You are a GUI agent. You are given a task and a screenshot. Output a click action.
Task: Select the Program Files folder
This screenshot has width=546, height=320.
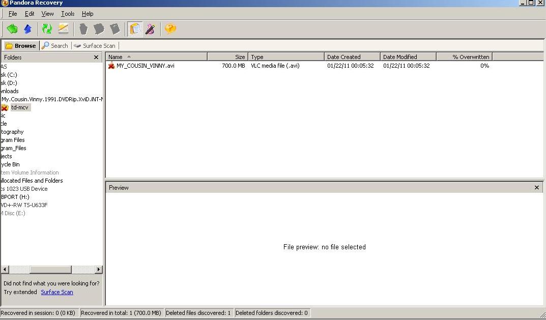coord(13,140)
